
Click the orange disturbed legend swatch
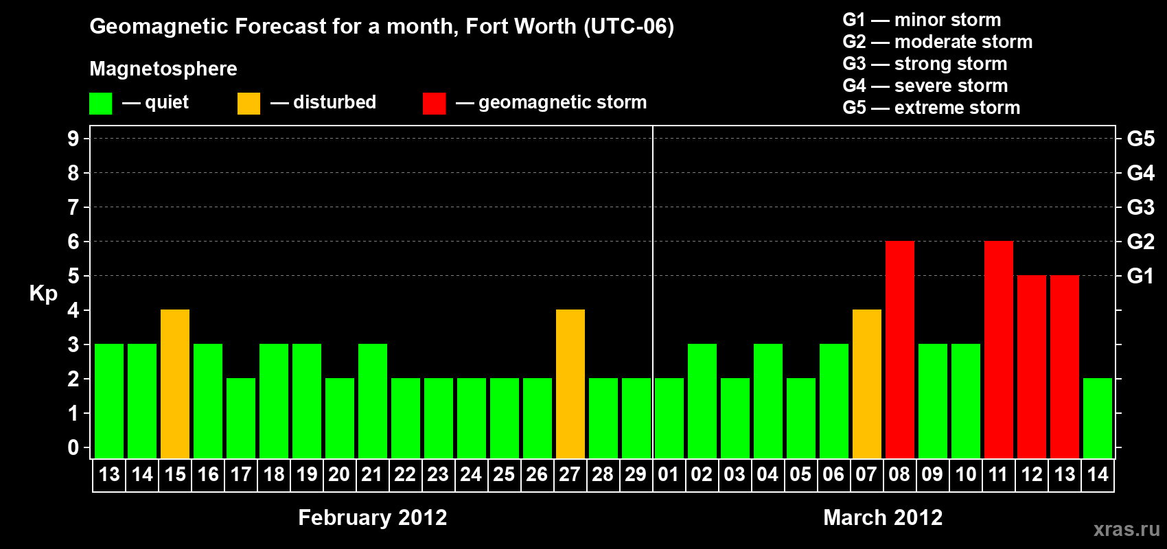click(x=249, y=104)
